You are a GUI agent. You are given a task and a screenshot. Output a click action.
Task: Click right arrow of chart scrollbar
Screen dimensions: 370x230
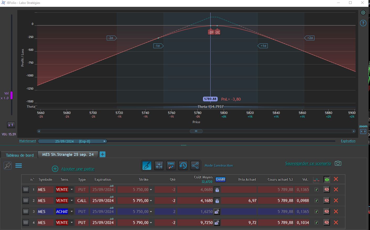[x=353, y=131]
